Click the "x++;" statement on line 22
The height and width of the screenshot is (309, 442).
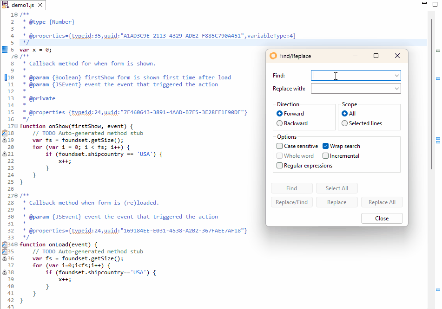(x=65, y=161)
